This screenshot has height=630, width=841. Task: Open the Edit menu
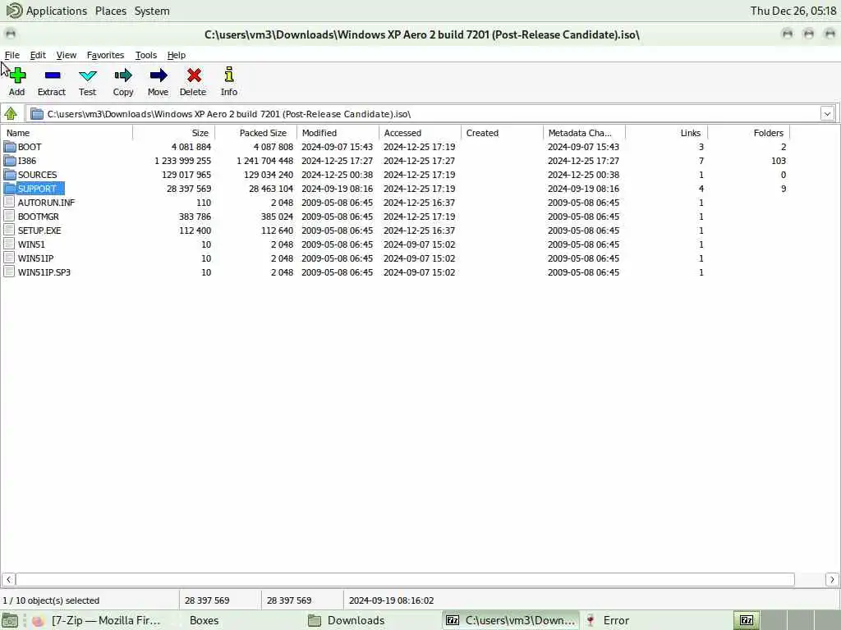point(38,55)
